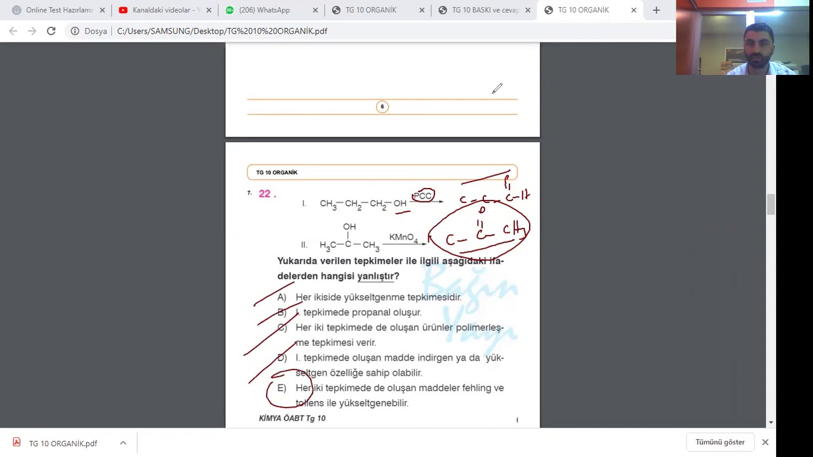
Task: Click the address bar file path
Action: [222, 30]
